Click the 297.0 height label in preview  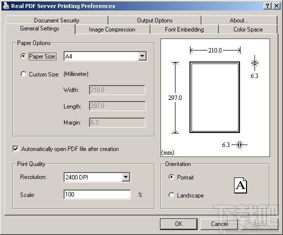tap(175, 98)
